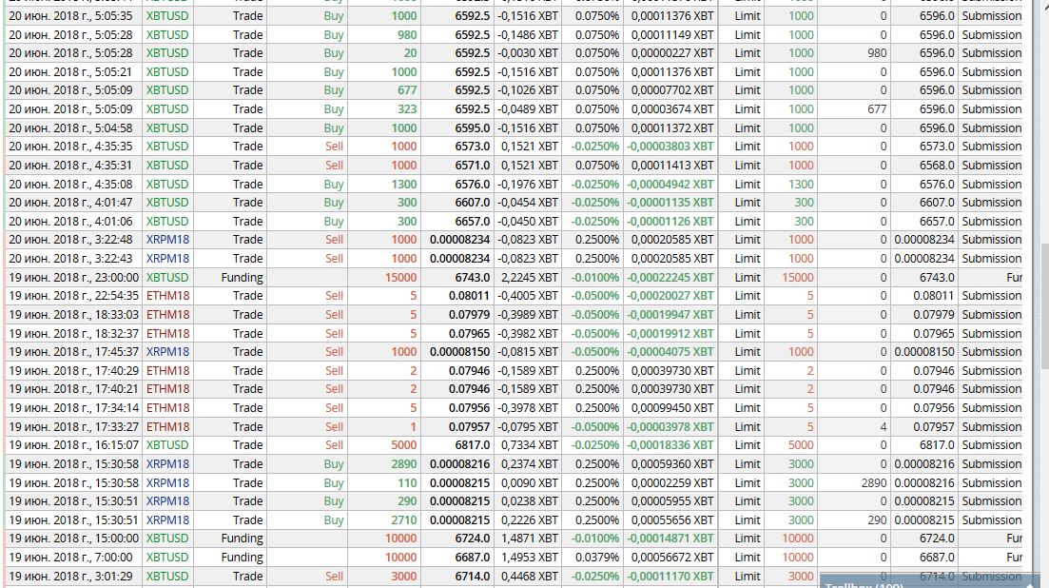Open XBTUSD symbol in the 5:05:35 row
Viewport: 1049px width, 588px height.
(x=167, y=15)
